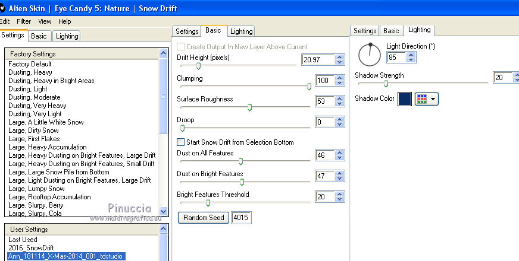Click the Bright Features Threshold slider handle
The width and height of the screenshot is (519, 261).
pos(208,203)
